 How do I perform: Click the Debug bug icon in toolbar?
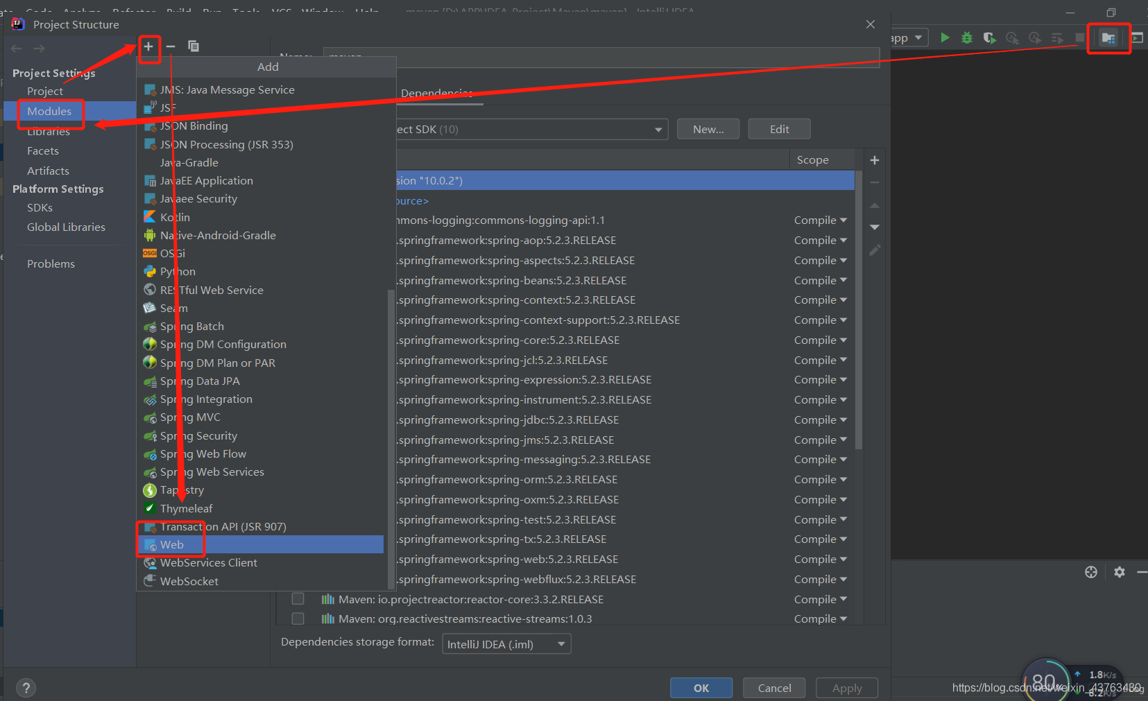point(967,37)
